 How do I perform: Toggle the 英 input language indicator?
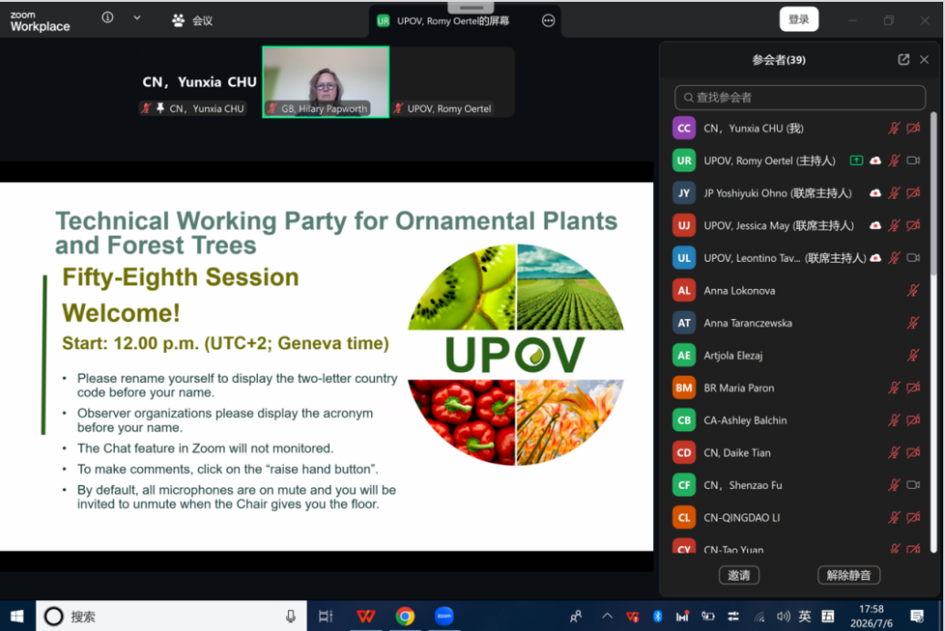tap(805, 615)
